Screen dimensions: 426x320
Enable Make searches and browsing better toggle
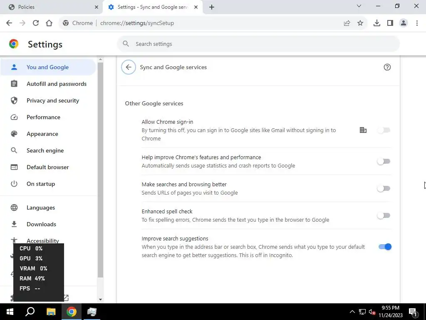click(x=384, y=188)
